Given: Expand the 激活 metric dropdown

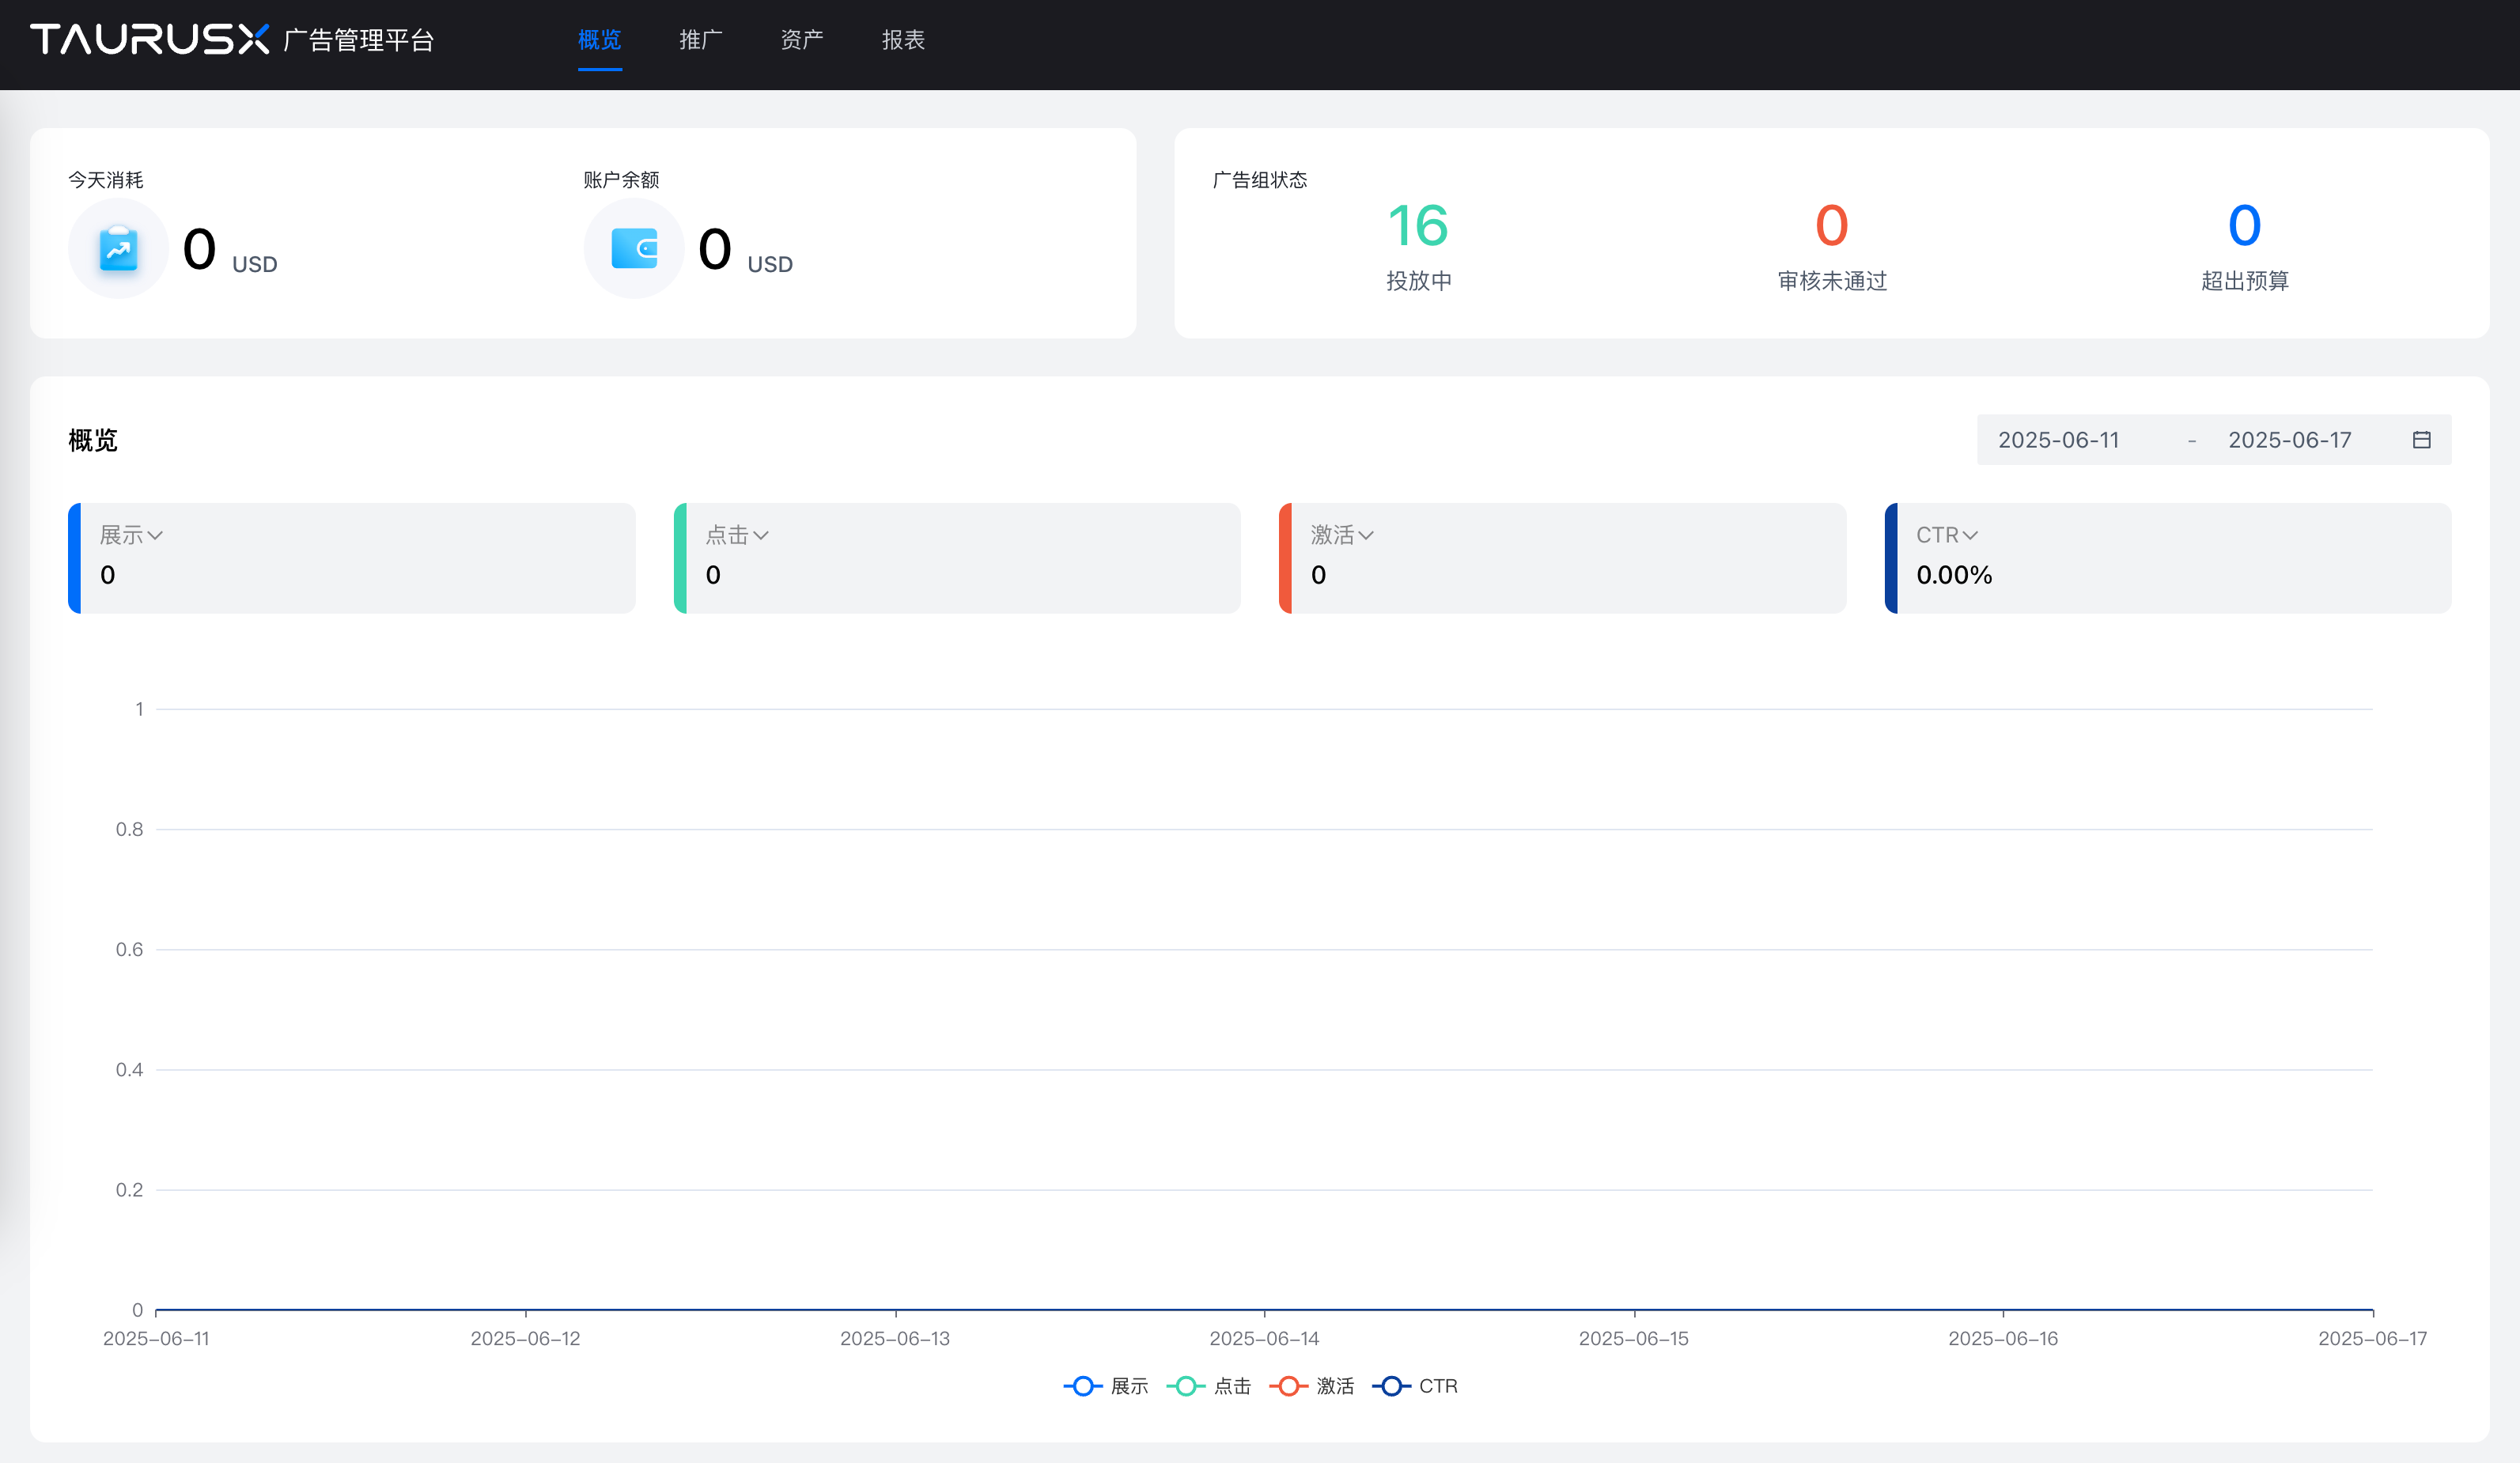Looking at the screenshot, I should (x=1342, y=535).
